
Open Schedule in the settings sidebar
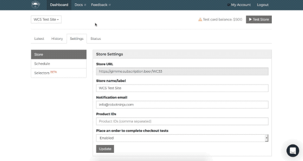coord(59,64)
